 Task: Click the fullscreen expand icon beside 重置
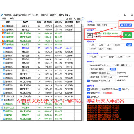(83, 19)
